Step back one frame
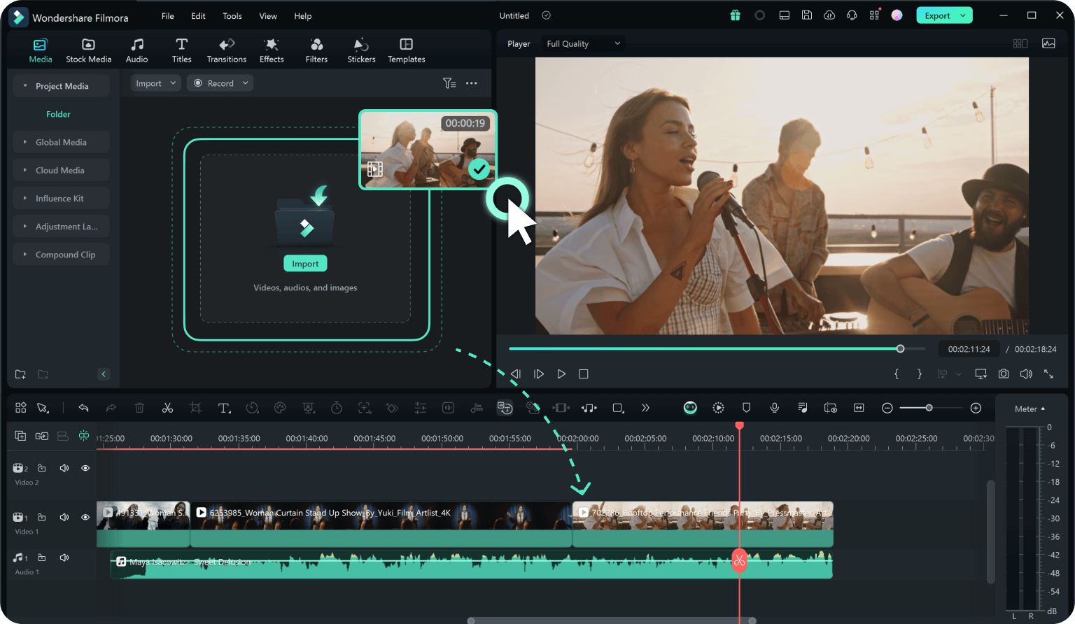This screenshot has height=624, width=1075. pyautogui.click(x=516, y=374)
